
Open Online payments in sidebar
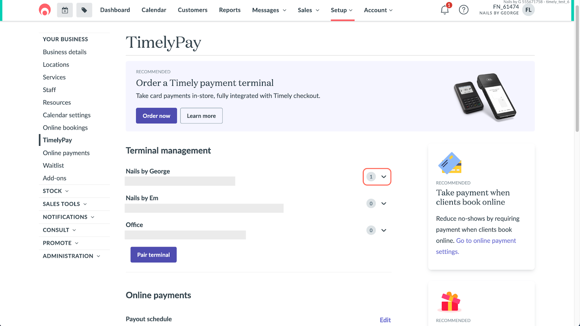coord(66,153)
